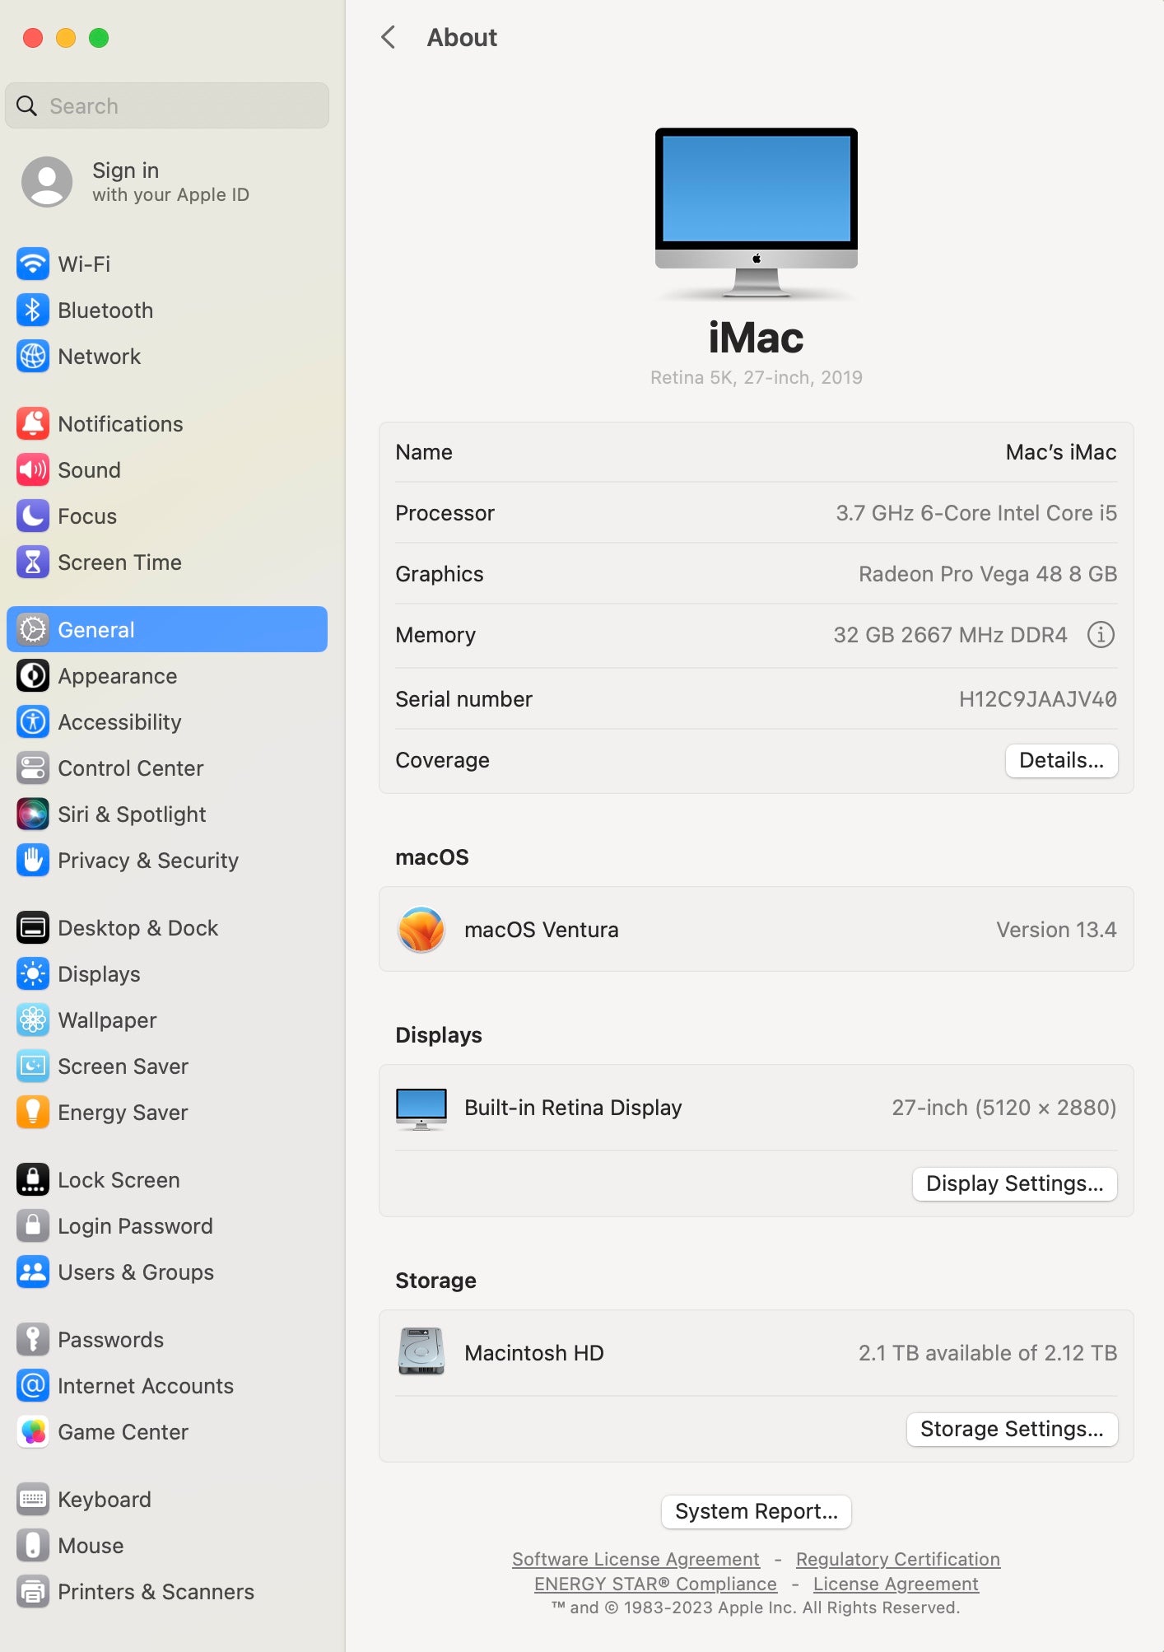Select Energy Saver bulb icon
This screenshot has width=1164, height=1652.
click(33, 1113)
